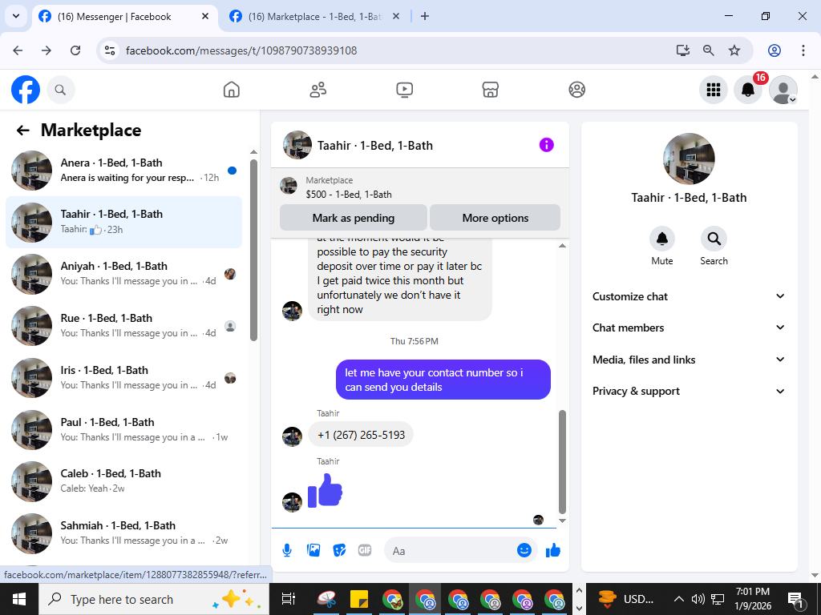Record a voice clip with microphone icon
This screenshot has width=821, height=615.
287,550
